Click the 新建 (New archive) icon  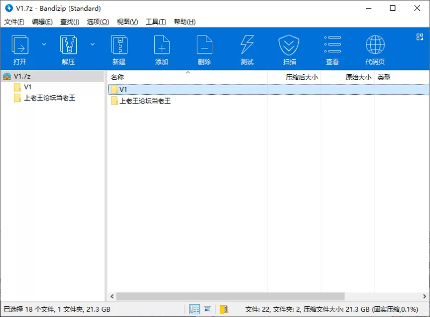pos(119,50)
